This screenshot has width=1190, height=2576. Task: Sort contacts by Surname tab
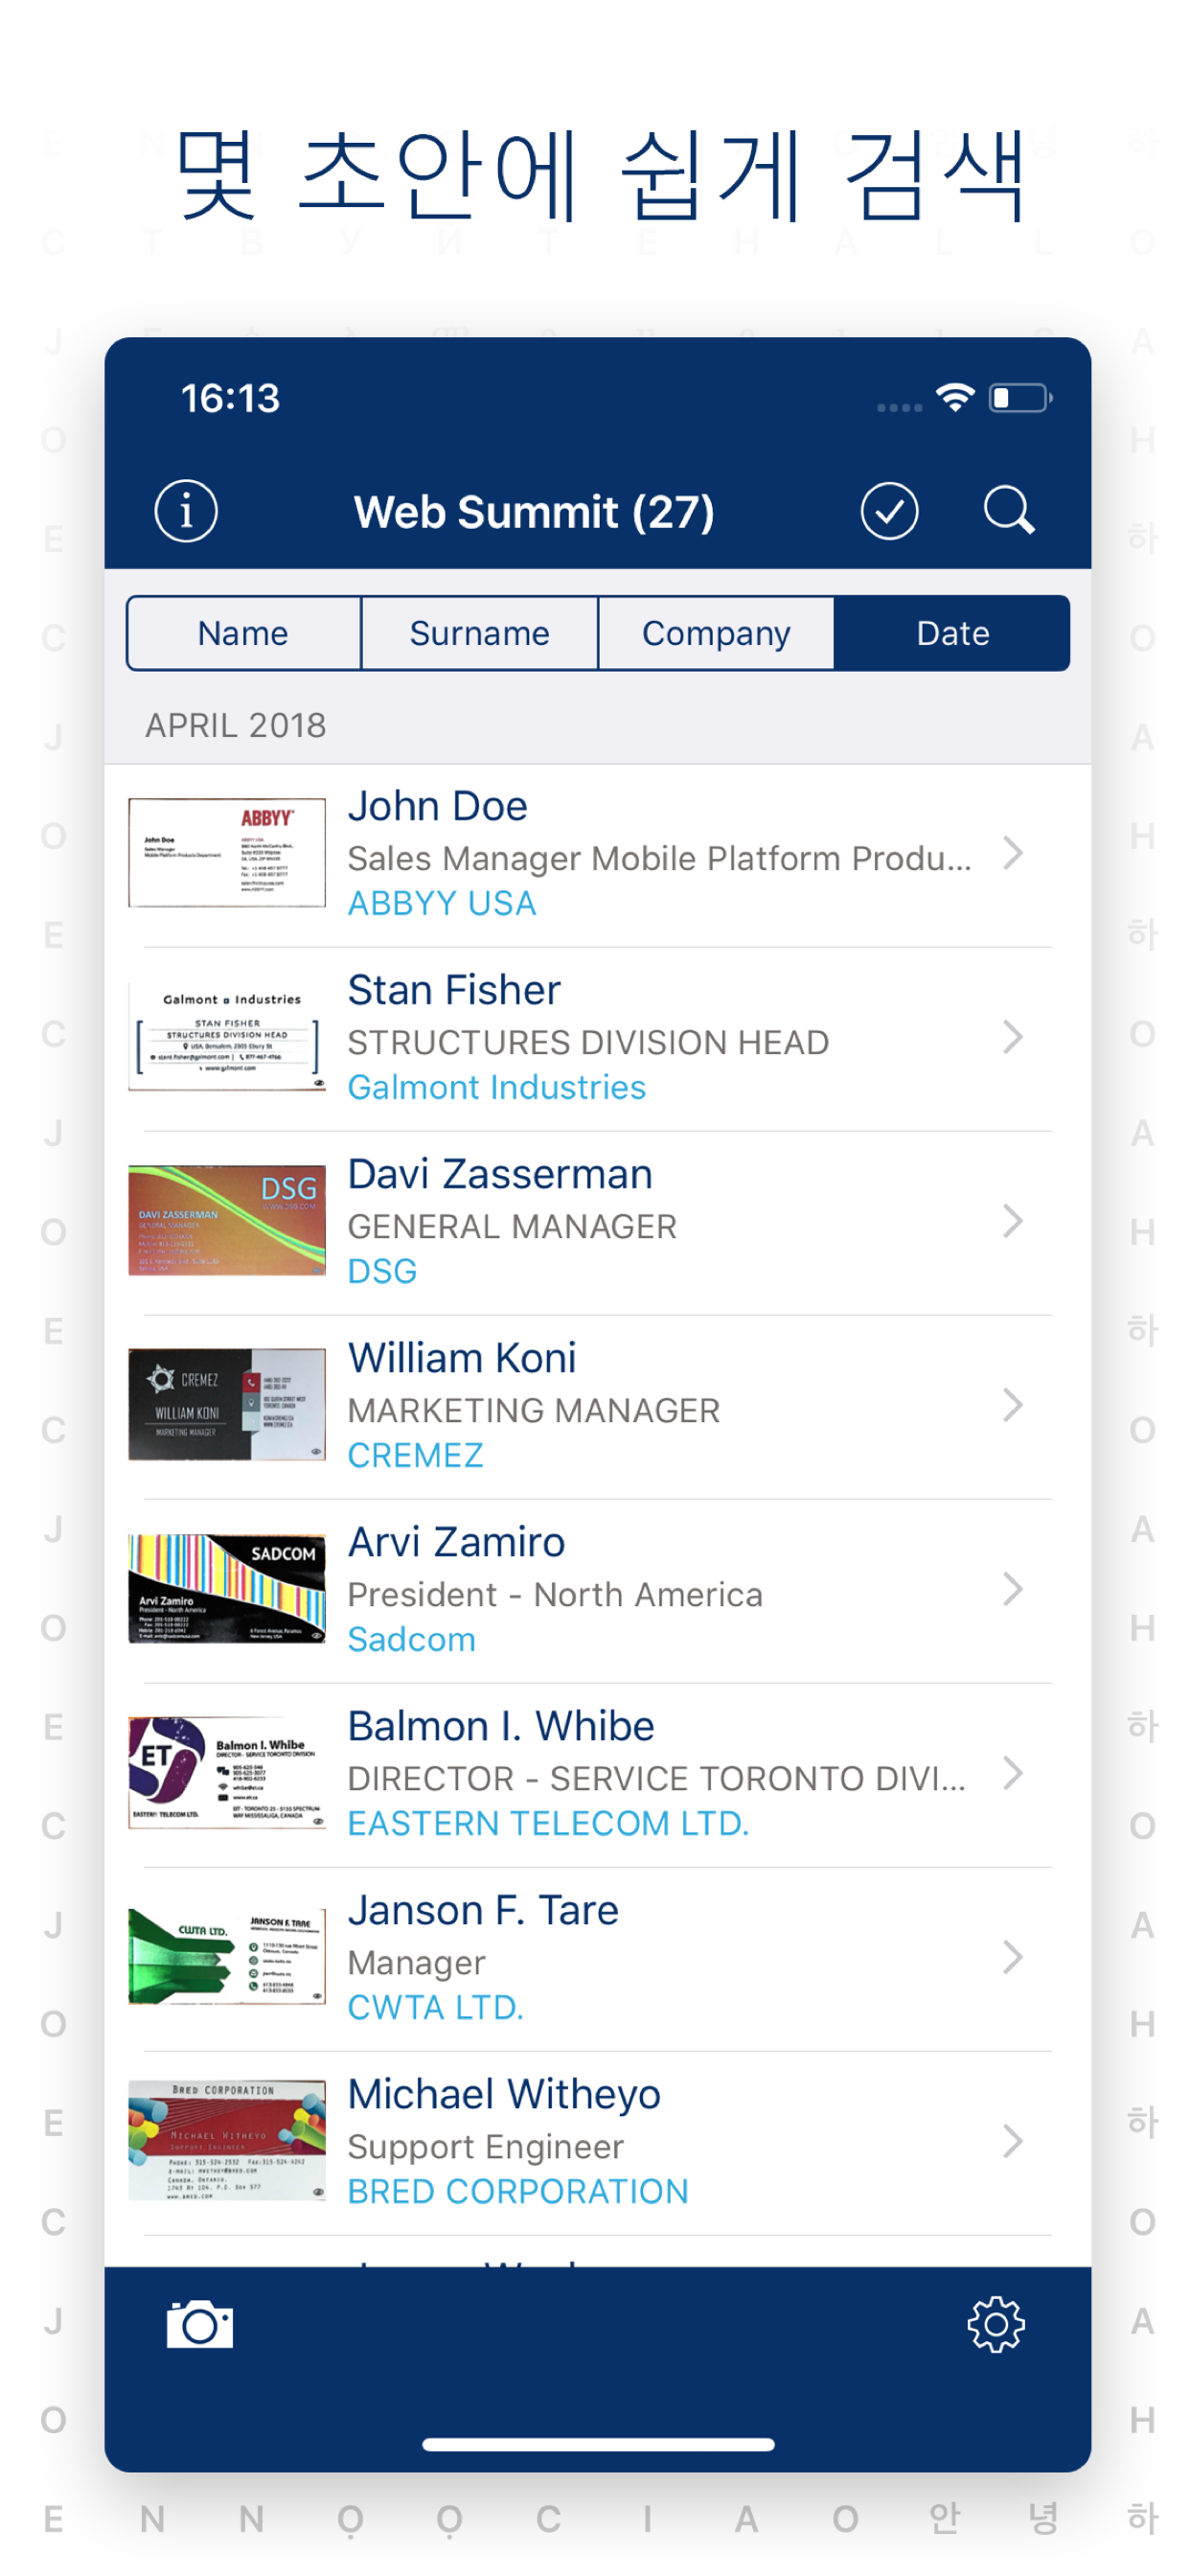(479, 633)
